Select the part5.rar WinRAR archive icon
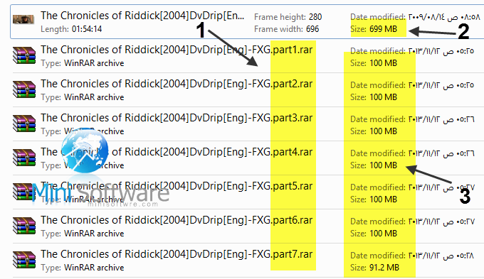Viewport: 484px width, 279px height. (24, 192)
